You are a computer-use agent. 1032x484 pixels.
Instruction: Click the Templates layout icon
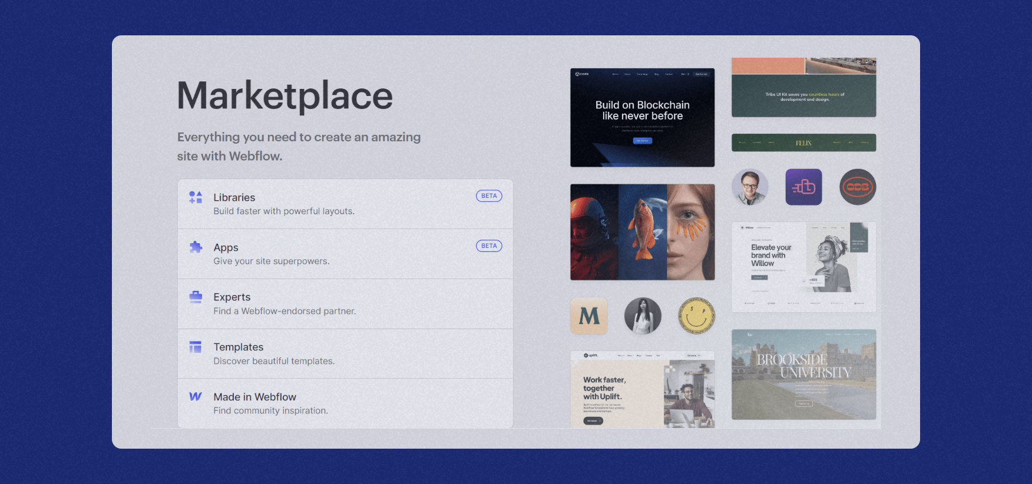point(196,347)
